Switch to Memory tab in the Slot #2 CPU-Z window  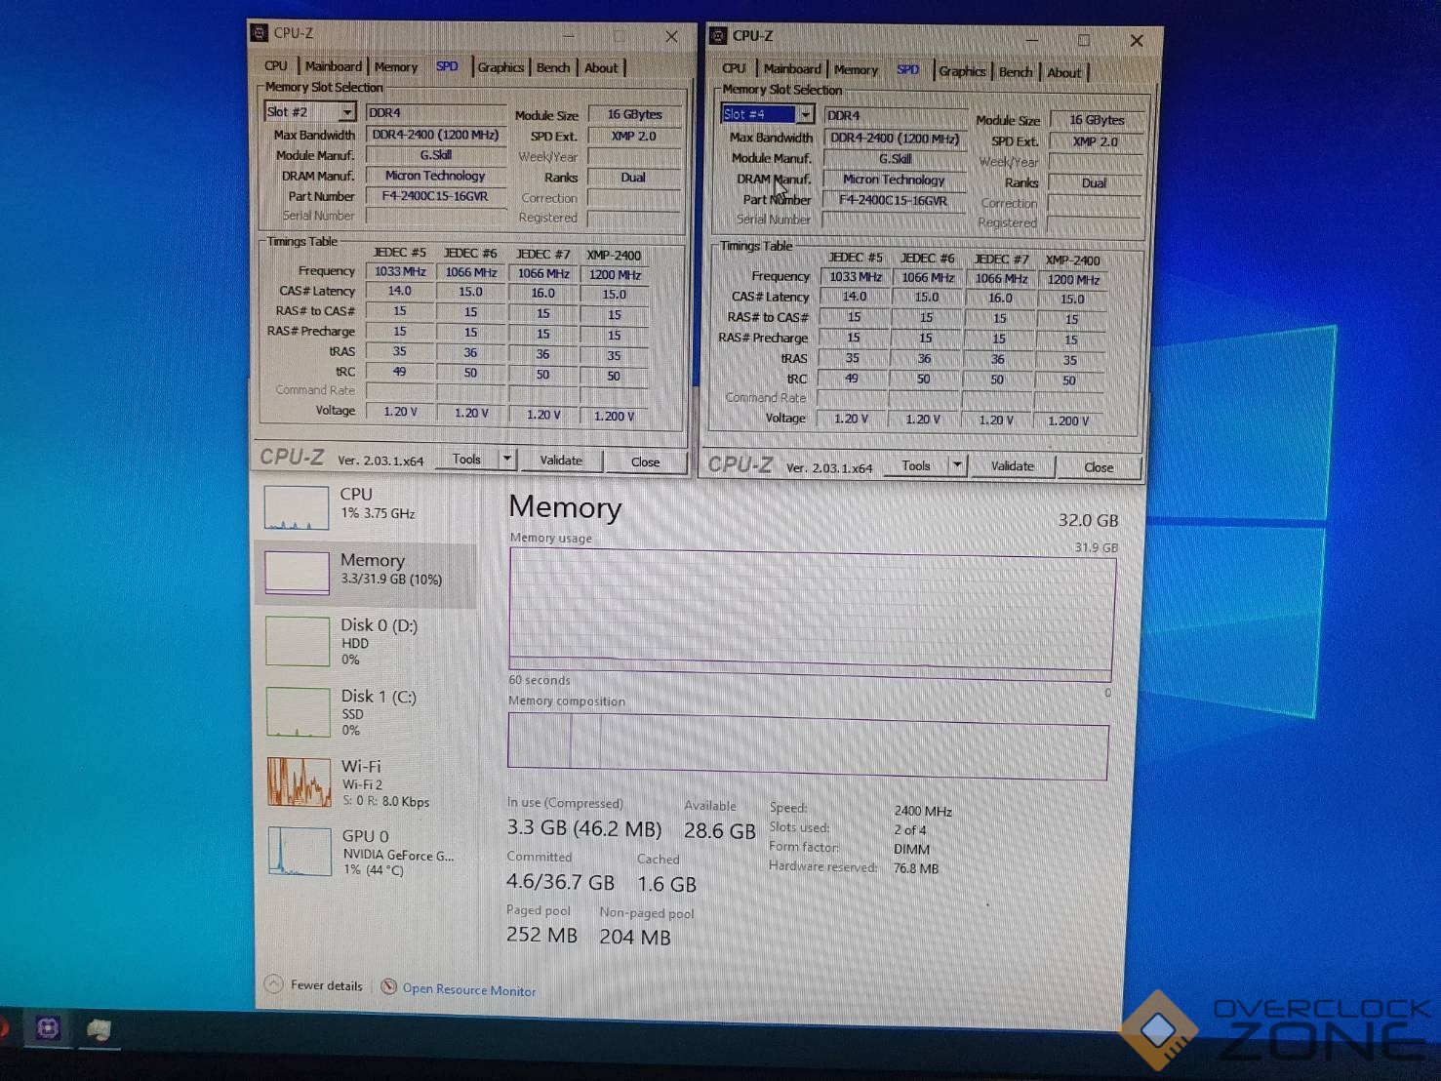395,67
